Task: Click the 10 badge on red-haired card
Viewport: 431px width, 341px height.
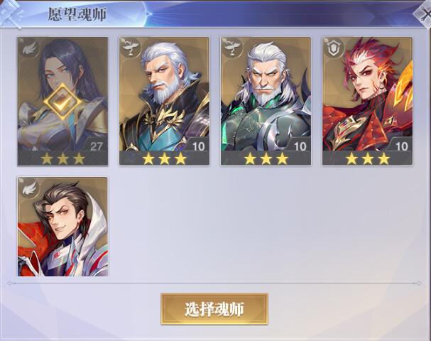Action: [402, 146]
